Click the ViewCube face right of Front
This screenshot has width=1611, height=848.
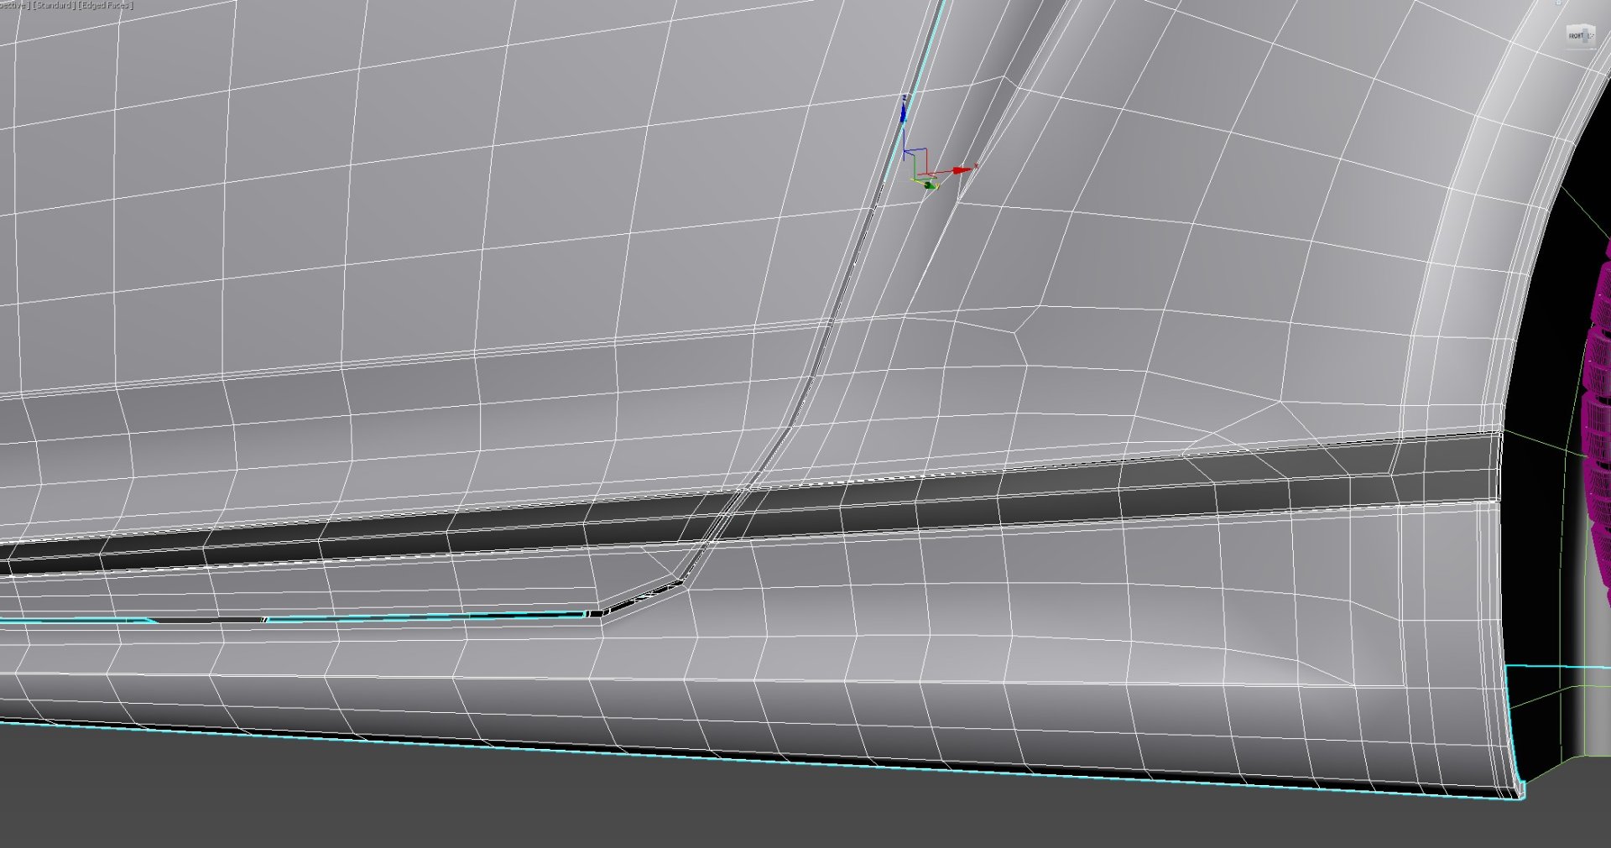click(1591, 36)
